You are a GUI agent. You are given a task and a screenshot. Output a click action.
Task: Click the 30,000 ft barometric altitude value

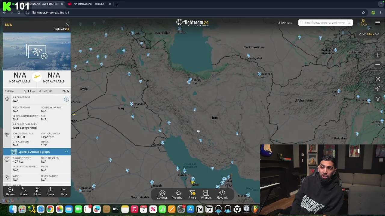(x=19, y=137)
